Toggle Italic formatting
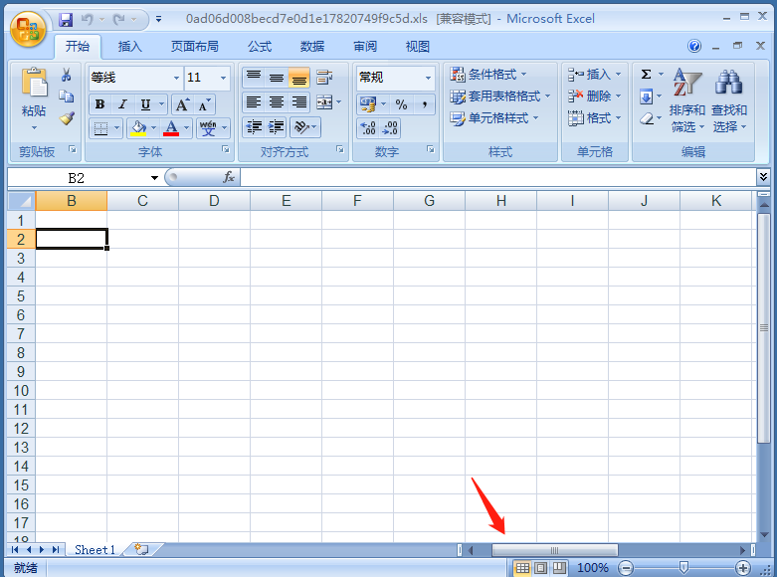 click(x=122, y=104)
